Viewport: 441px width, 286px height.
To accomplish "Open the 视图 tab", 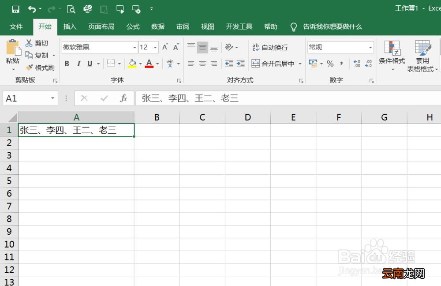I will point(208,27).
